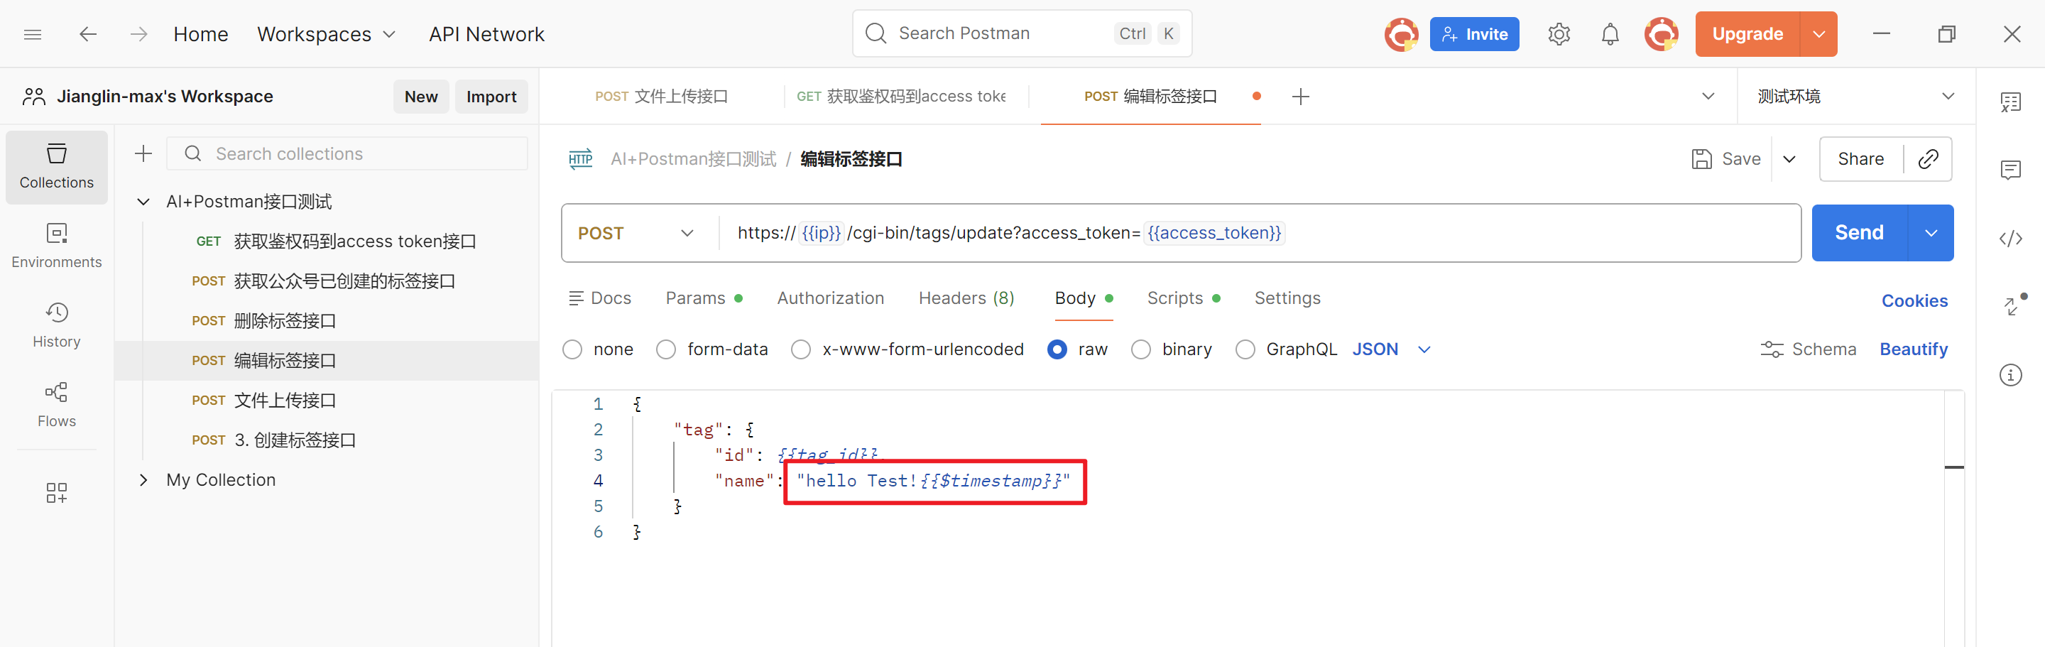Switch to 文件上传接口 tab
Viewport: 2045px width, 647px height.
(660, 97)
